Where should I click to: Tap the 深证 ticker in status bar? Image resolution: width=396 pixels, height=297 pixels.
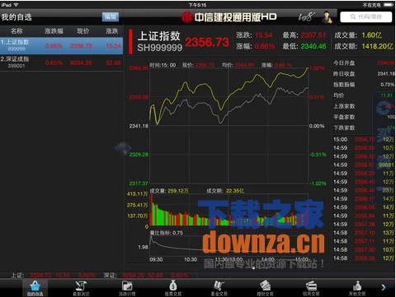[146, 275]
